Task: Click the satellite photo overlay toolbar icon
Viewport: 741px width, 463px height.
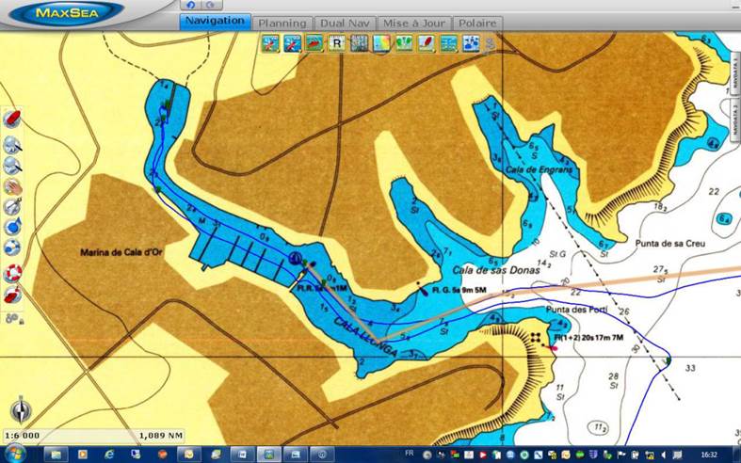Action: (359, 43)
